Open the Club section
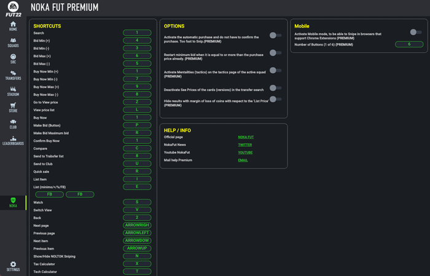The image size is (430, 276). [x=13, y=124]
